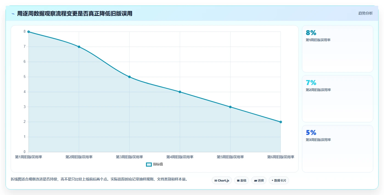The image size is (384, 195).
Task: Click y-axis tick label 8
Action: (24, 32)
